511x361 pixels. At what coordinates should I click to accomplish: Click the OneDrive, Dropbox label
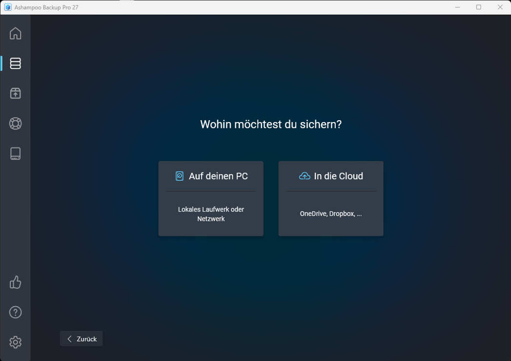330,213
